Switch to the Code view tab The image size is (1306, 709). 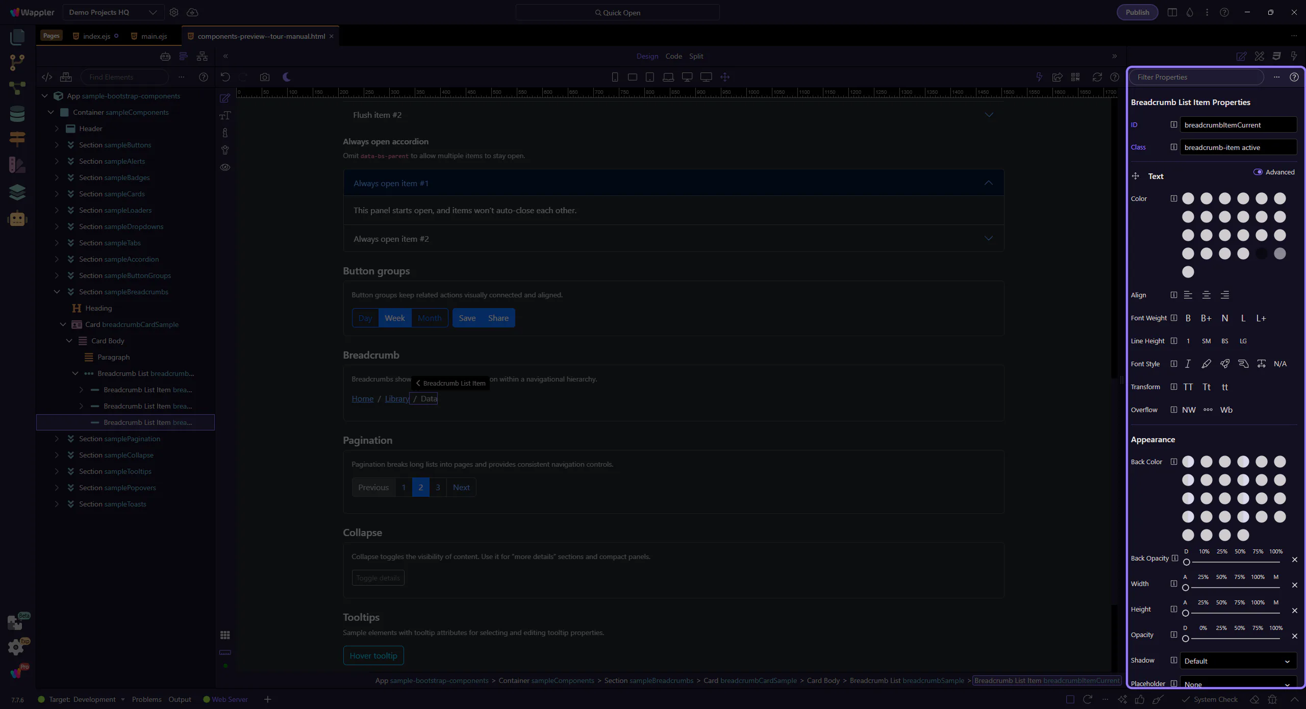click(673, 56)
